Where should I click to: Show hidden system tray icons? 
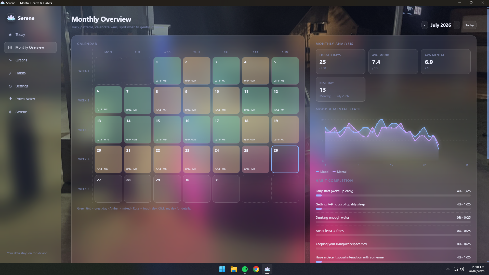[x=448, y=269]
